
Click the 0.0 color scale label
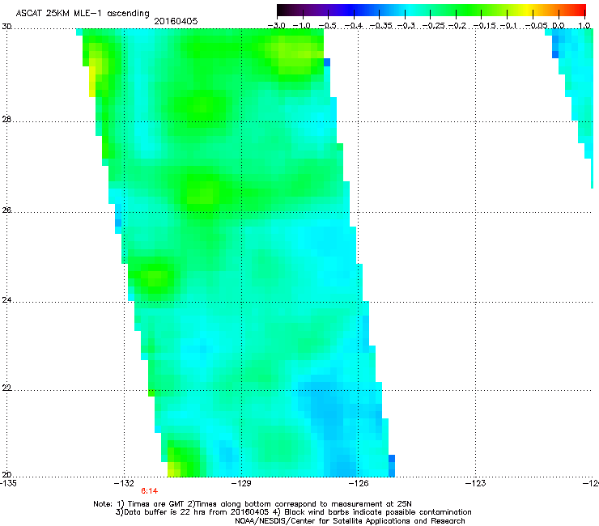coord(559,26)
